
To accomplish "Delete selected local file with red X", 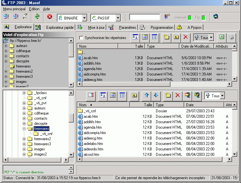I will click(178, 96).
